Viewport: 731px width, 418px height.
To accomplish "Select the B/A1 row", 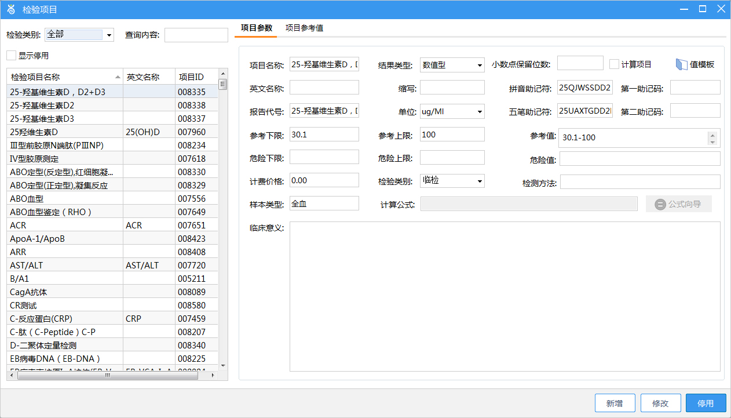I will pos(112,279).
